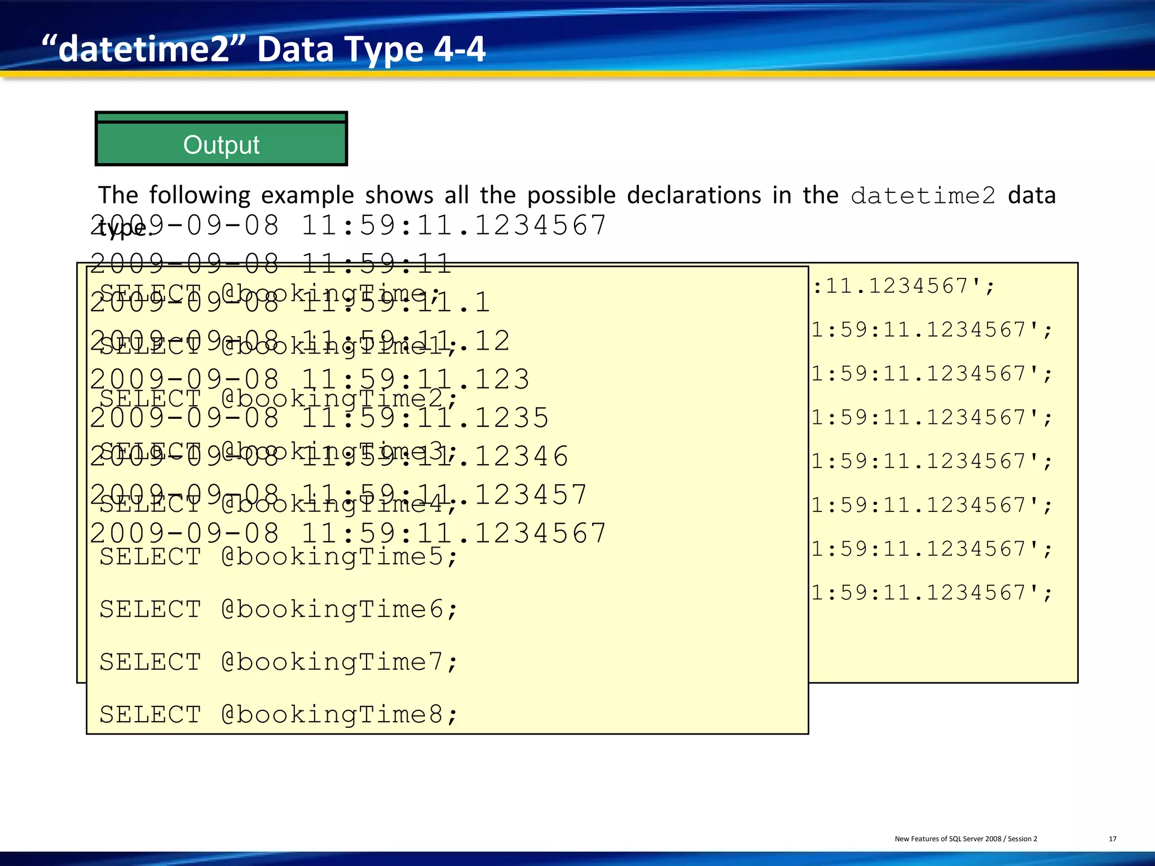The width and height of the screenshot is (1155, 866).
Task: Click the first output 2009-09-08 11:59:11.1234567
Action: tap(348, 226)
